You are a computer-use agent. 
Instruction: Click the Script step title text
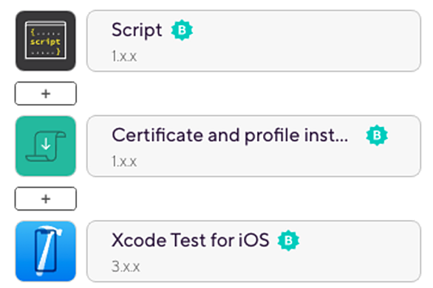(x=137, y=30)
